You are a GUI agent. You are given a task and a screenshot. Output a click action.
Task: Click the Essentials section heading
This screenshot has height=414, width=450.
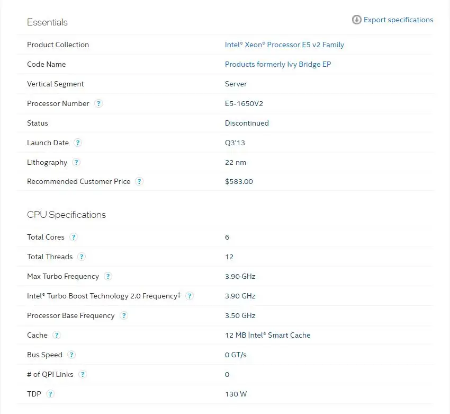pos(47,22)
